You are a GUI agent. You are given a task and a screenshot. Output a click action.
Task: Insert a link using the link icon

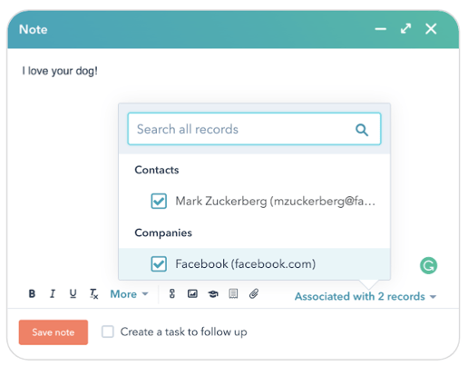click(172, 293)
